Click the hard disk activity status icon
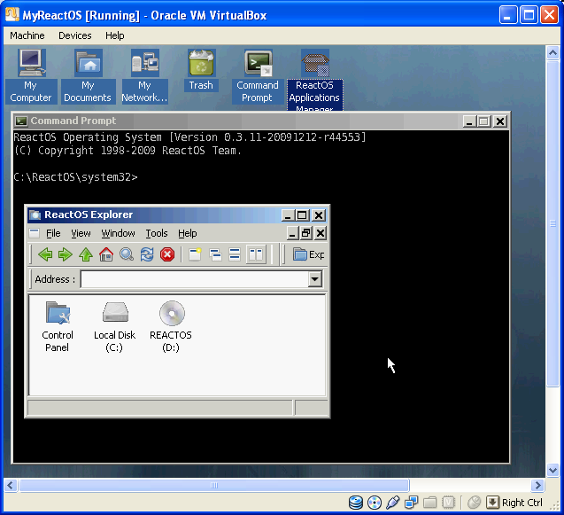Screen dimensions: 564x515 click(356, 503)
